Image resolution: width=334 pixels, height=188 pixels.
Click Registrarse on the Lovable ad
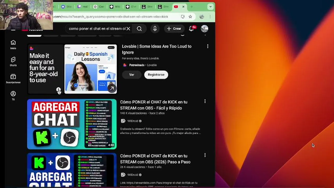pyautogui.click(x=156, y=75)
